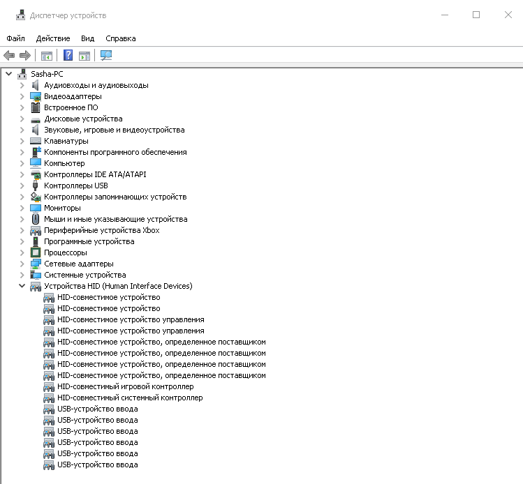Click the Мониторы screen icon
Image resolution: width=523 pixels, height=484 pixels.
click(x=36, y=209)
